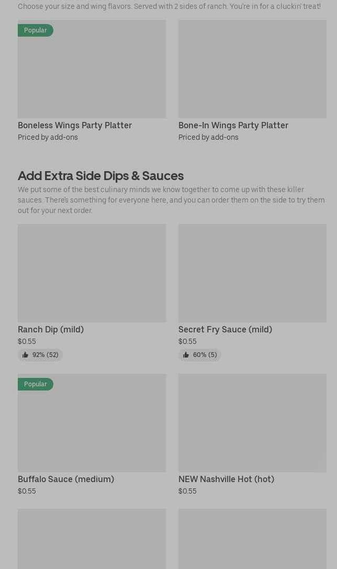Select Secret Fry Sauce (mild) image
This screenshot has height=569, width=337.
(x=252, y=273)
